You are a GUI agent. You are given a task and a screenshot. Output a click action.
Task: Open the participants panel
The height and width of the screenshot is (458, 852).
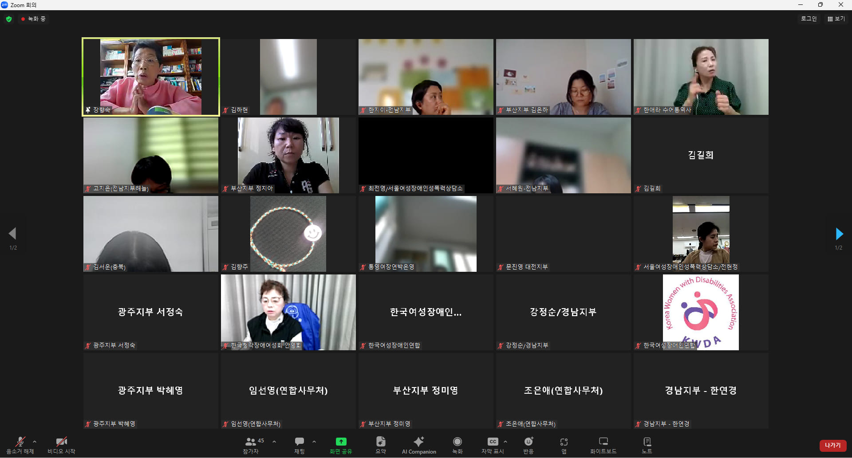tap(251, 445)
